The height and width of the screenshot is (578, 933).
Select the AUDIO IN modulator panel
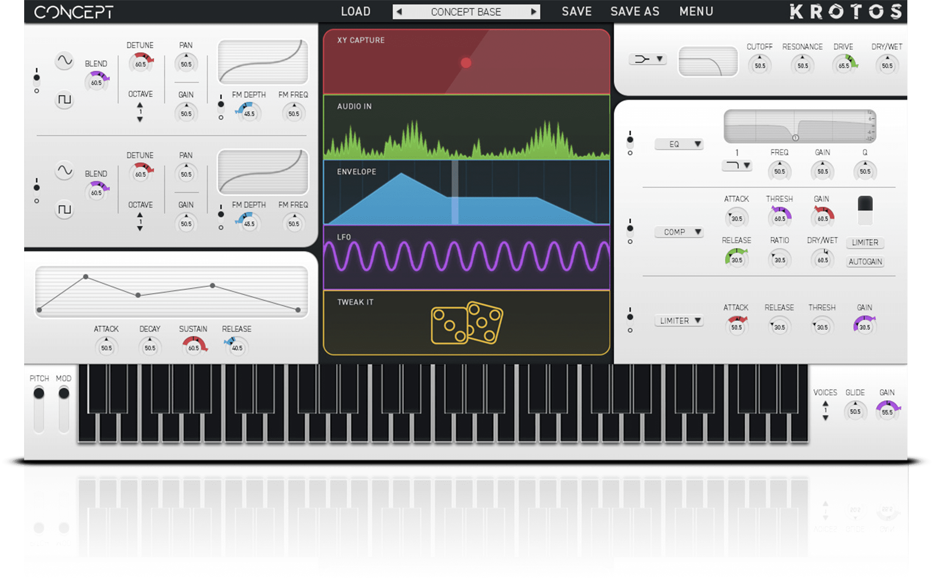pyautogui.click(x=466, y=127)
